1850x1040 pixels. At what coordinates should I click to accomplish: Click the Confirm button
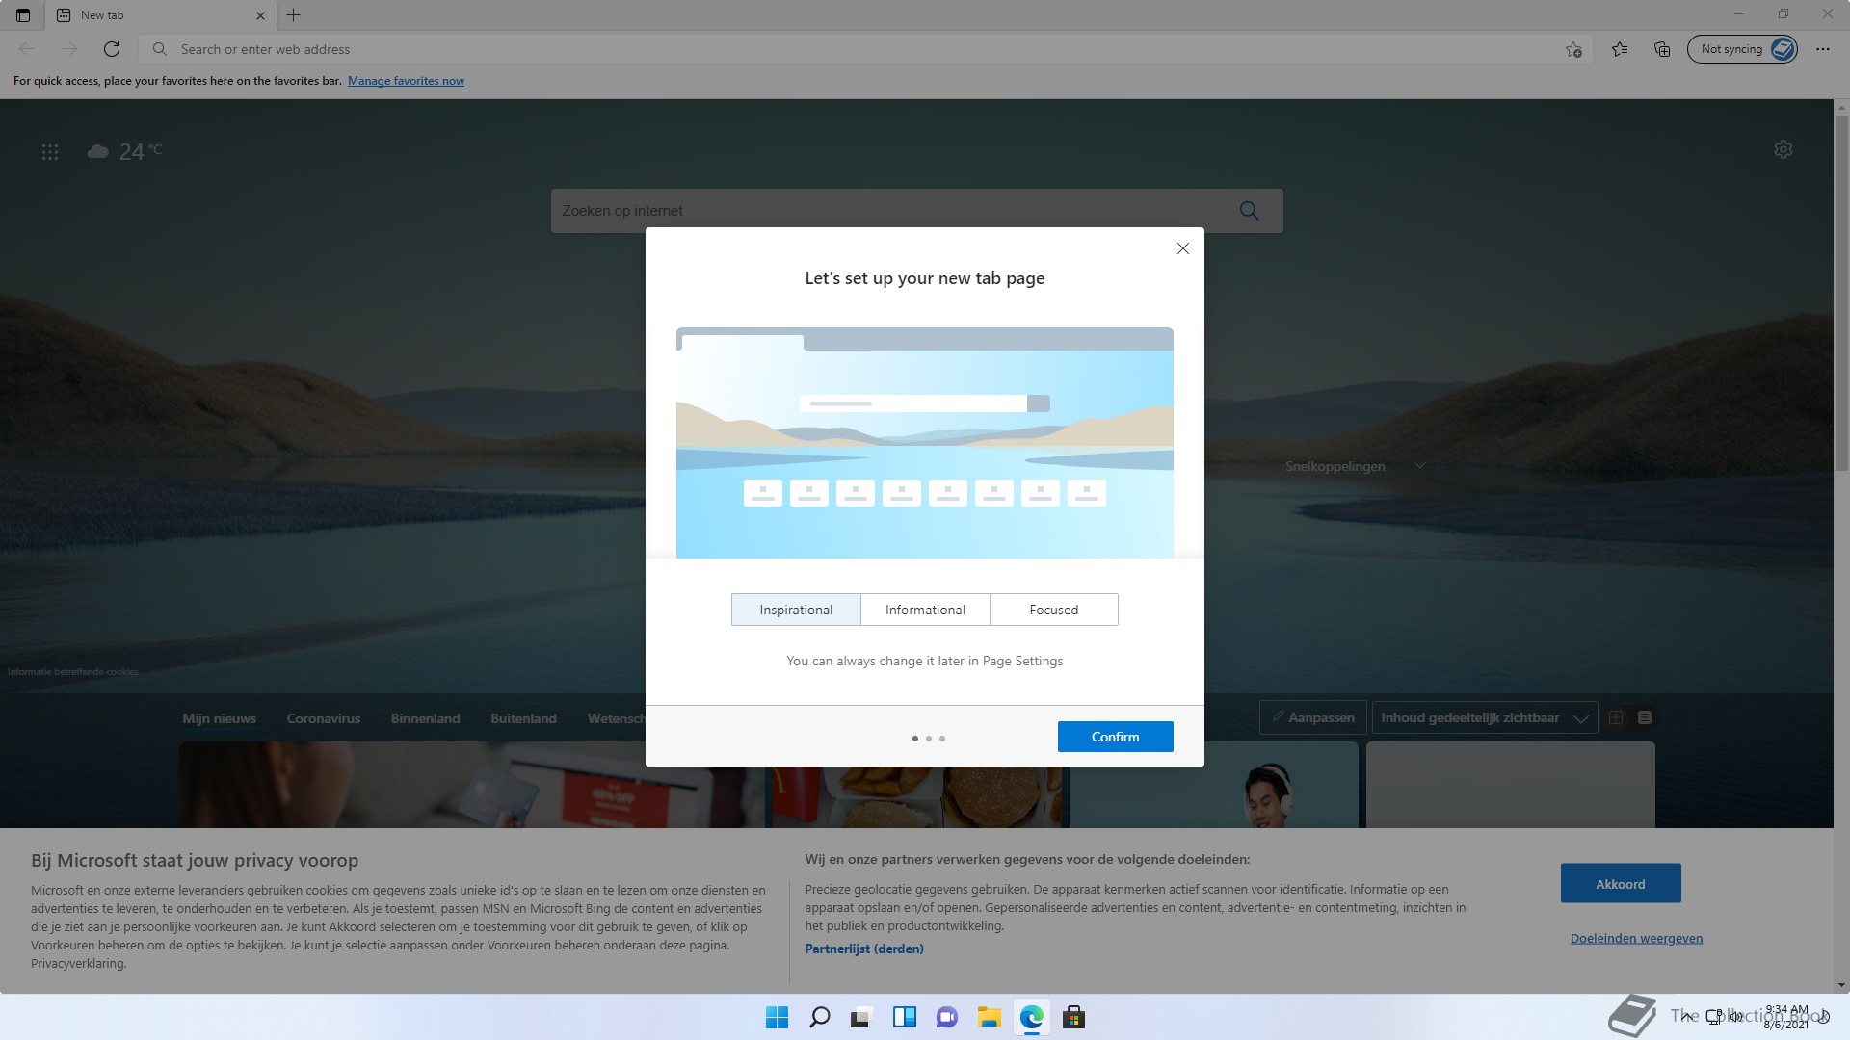(1116, 737)
